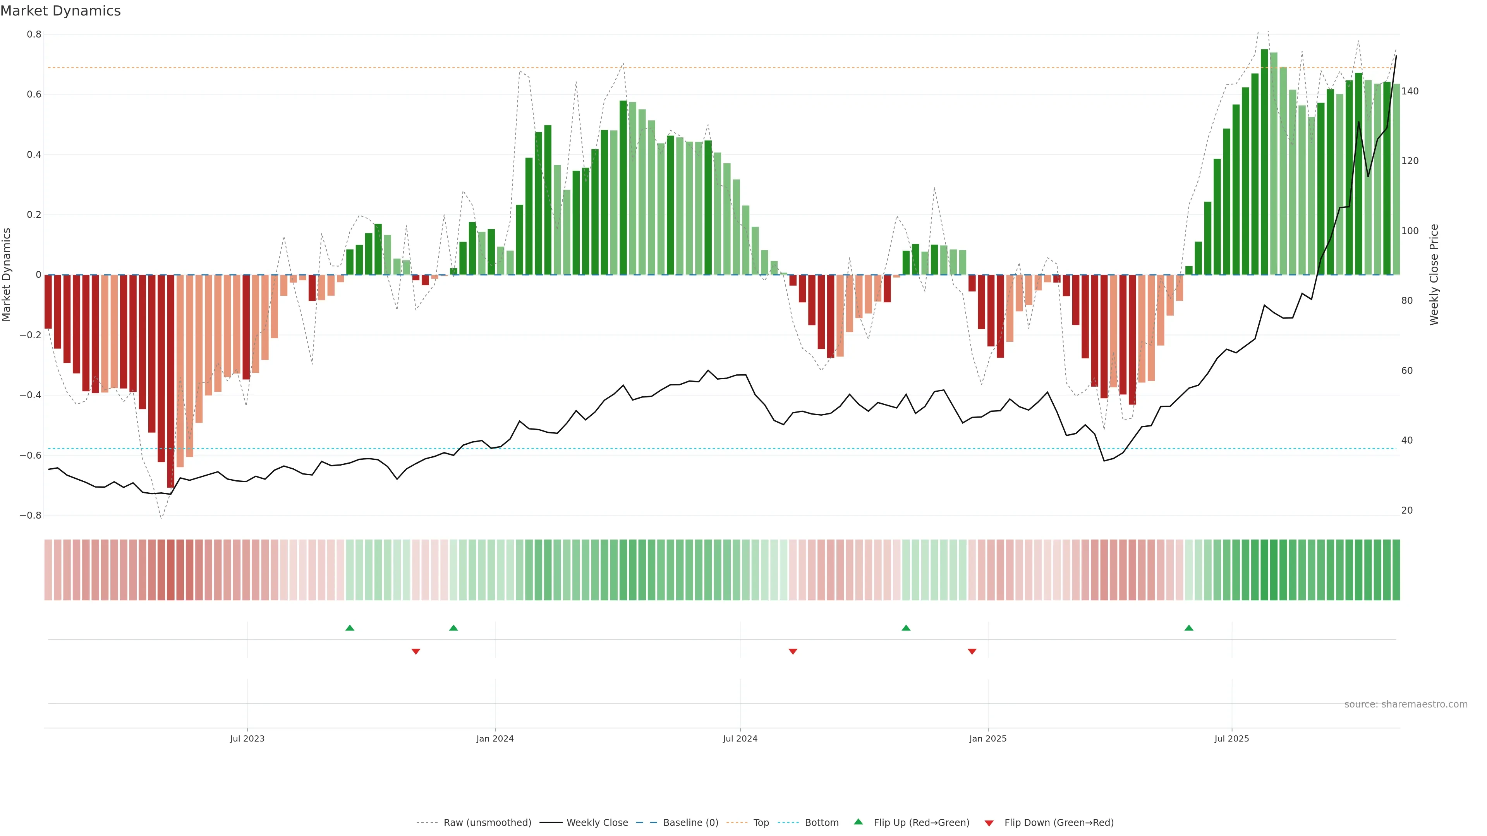The image size is (1487, 836).
Task: Click the red flip-down marker after Jul 2024
Action: [x=793, y=651]
